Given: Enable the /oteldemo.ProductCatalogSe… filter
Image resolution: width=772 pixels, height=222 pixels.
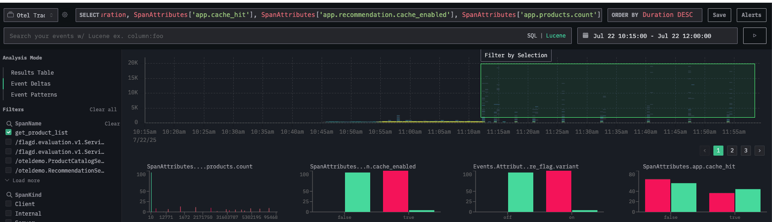Looking at the screenshot, I should [x=8, y=161].
